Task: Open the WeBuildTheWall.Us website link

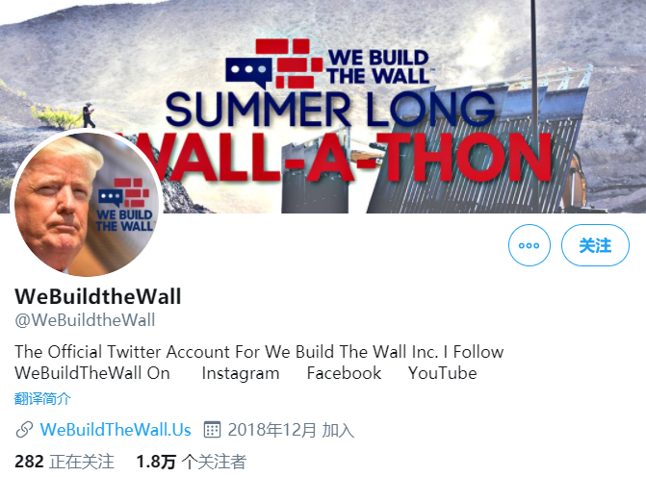Action: point(116,430)
